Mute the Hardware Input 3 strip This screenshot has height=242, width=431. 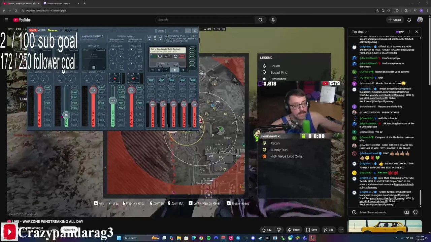click(x=102, y=125)
